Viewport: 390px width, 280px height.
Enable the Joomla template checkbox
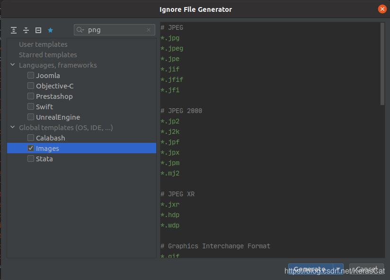(x=31, y=75)
